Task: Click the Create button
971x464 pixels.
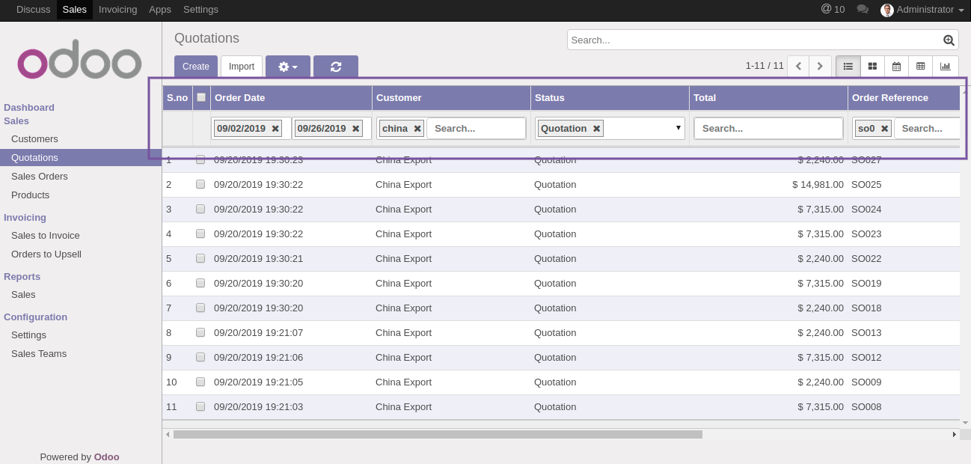Action: 196,67
